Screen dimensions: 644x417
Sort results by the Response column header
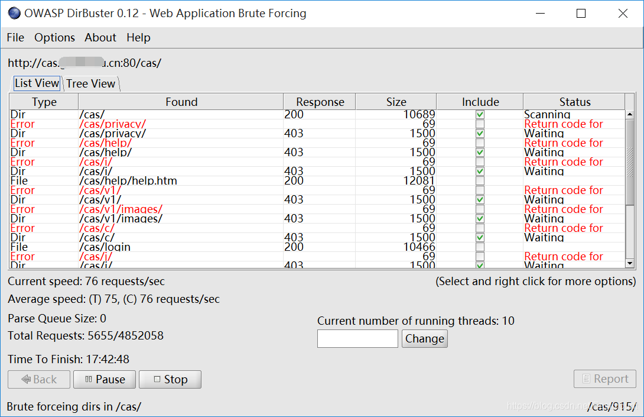pyautogui.click(x=320, y=102)
